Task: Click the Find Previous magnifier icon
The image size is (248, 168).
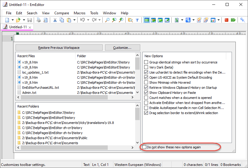Action: click(x=114, y=20)
